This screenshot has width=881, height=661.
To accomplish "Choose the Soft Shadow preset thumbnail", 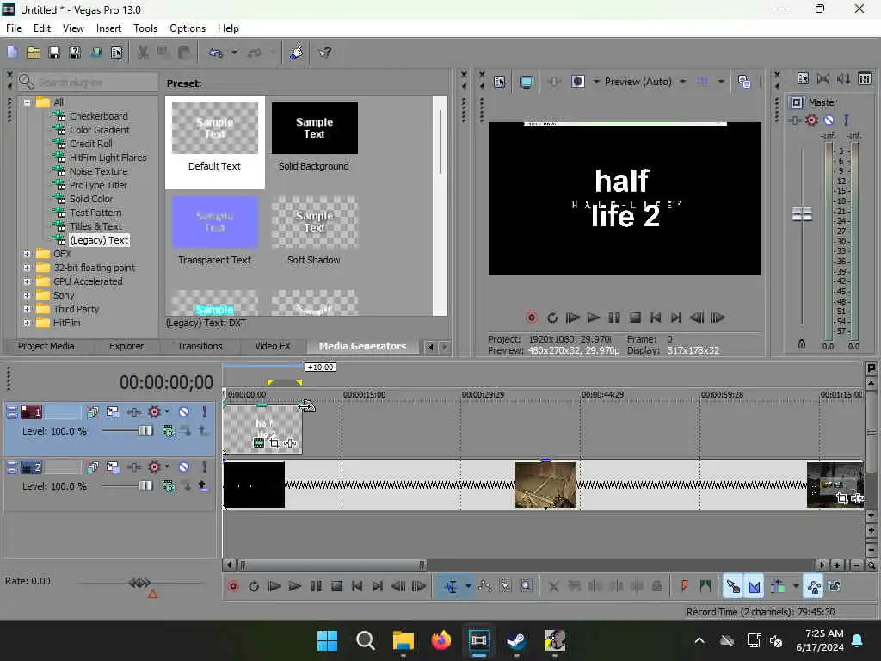I will (x=314, y=222).
